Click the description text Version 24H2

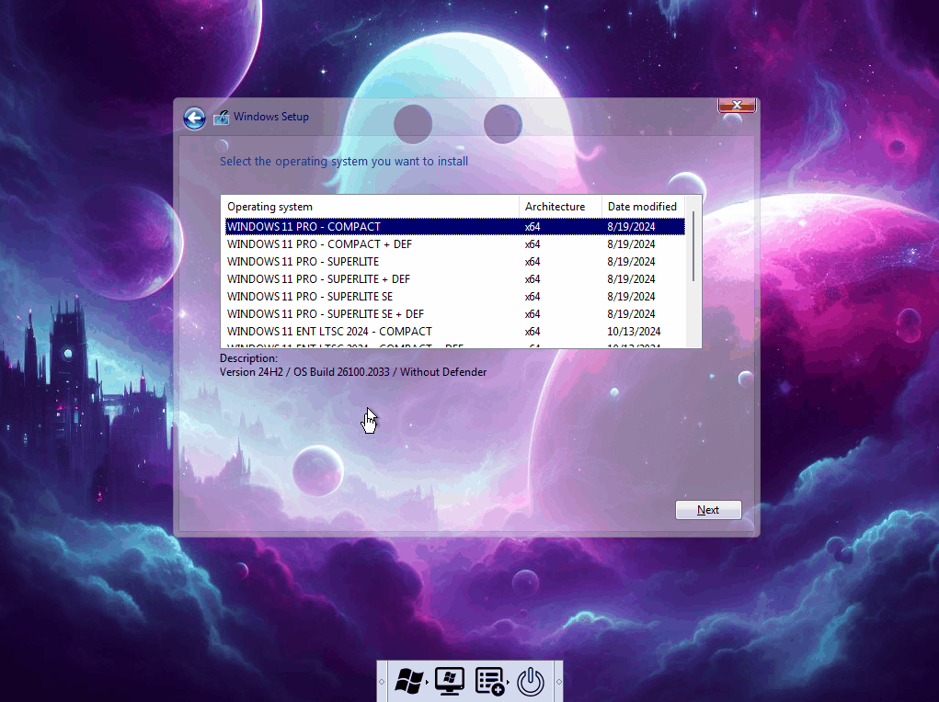point(353,371)
